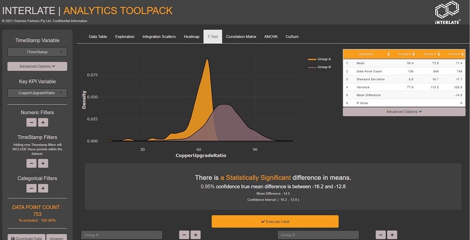The height and width of the screenshot is (240, 470).
Task: Switch to the Data Table tab
Action: coord(98,37)
